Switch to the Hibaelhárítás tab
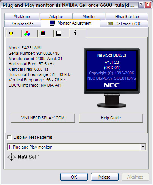The width and height of the screenshot is (153, 185). pyautogui.click(x=127, y=16)
